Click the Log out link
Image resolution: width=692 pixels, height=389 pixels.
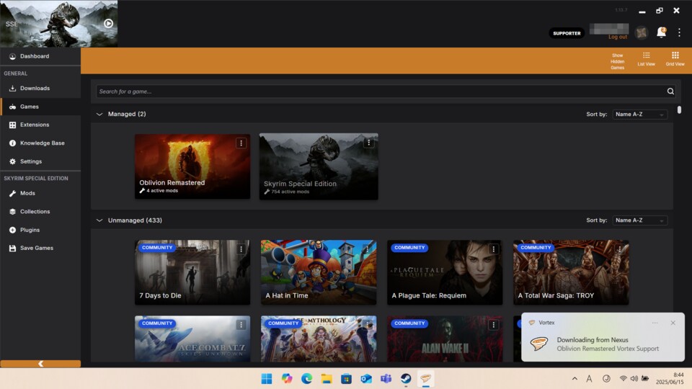click(618, 37)
